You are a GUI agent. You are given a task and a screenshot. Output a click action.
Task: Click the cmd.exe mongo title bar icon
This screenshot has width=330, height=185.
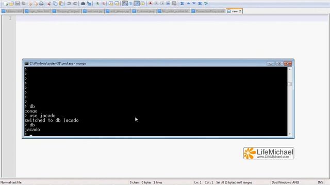click(x=26, y=63)
